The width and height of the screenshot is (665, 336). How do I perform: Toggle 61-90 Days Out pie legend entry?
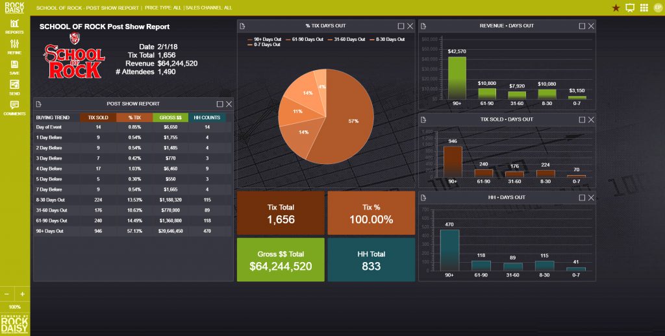click(x=305, y=40)
